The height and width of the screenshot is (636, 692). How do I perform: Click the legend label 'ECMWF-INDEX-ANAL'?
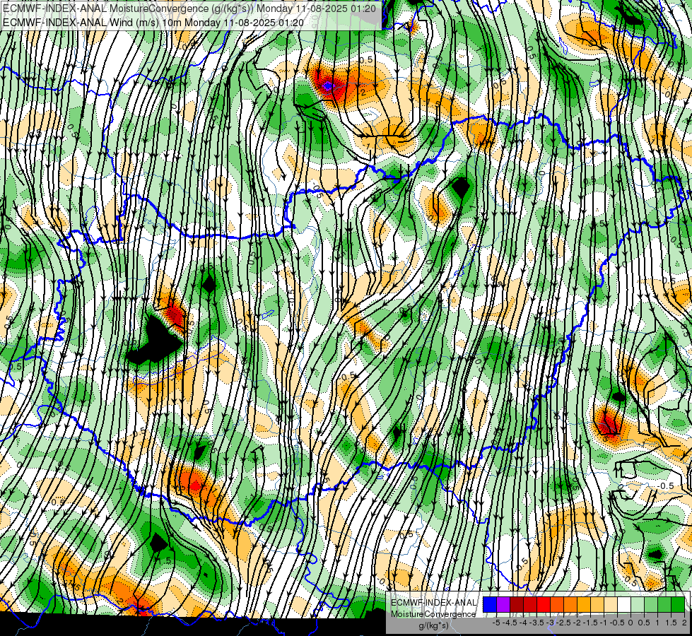point(433,603)
